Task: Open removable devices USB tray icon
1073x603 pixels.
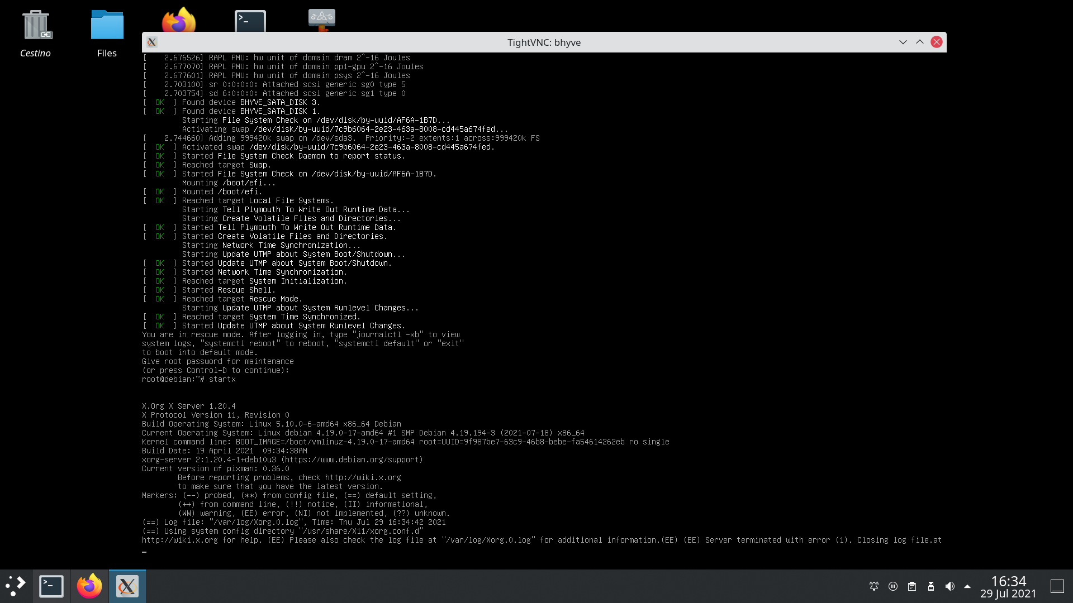Action: coord(931,586)
